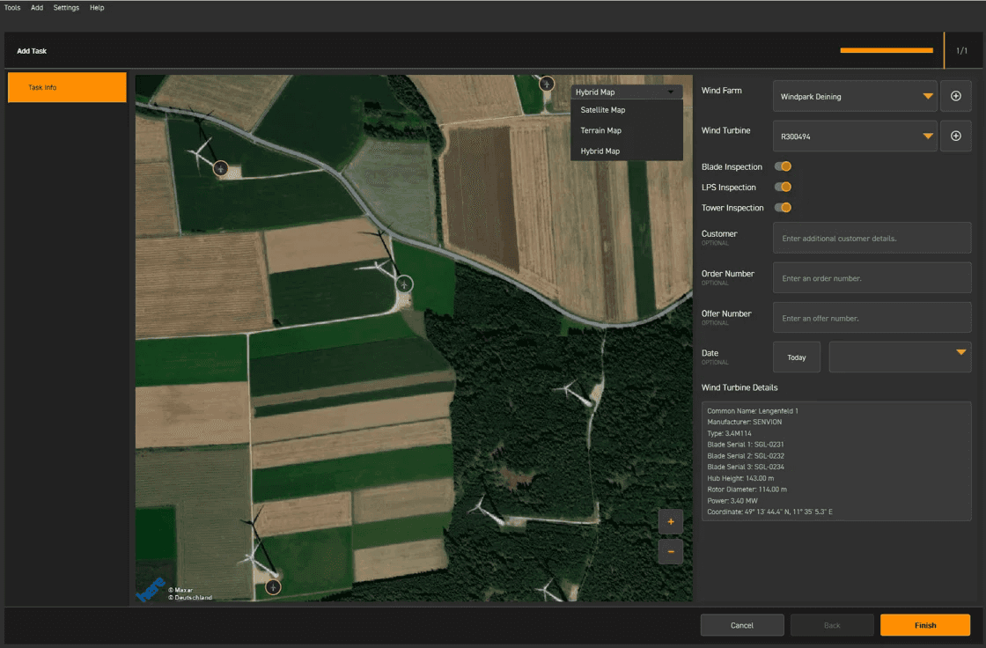Disable LPS Inspection toggle
Image resolution: width=986 pixels, height=648 pixels.
[783, 187]
